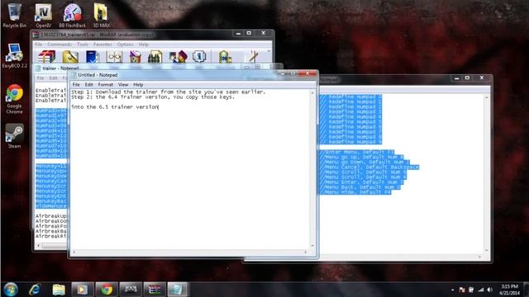The height and width of the screenshot is (297, 529).
Task: Click the Untitled - Notepad title bar
Action: 175,75
